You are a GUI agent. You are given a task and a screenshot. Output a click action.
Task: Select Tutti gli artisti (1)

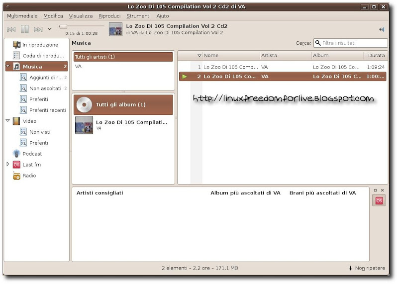tap(123, 57)
